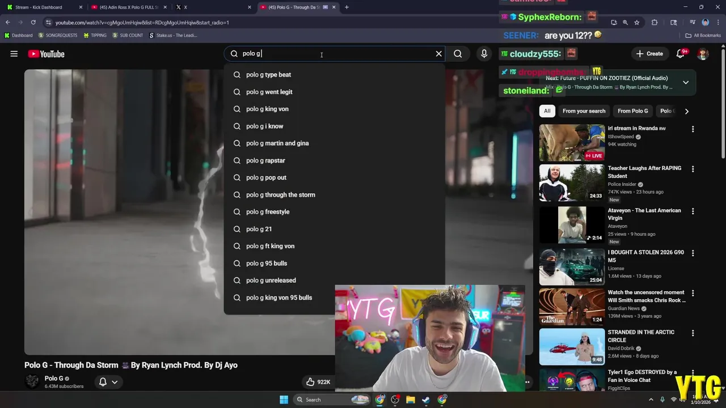The width and height of the screenshot is (726, 408).
Task: Click inside the 'polo g' search field
Action: click(x=335, y=54)
